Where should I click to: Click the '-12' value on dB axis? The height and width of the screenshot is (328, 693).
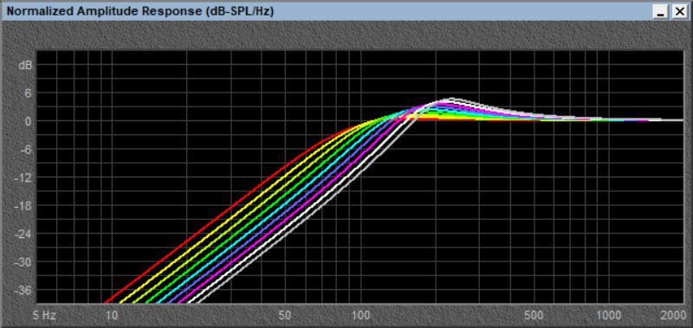pos(24,178)
